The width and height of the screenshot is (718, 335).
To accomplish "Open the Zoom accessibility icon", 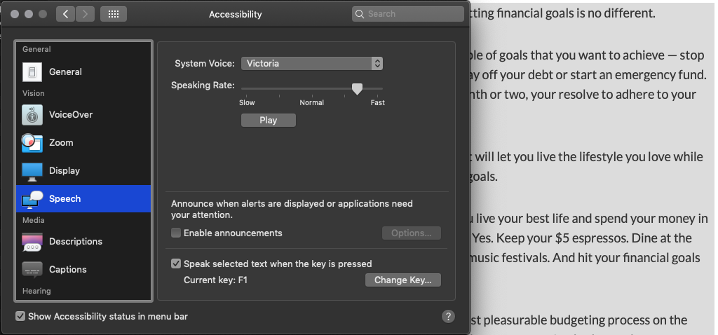I will click(x=32, y=142).
